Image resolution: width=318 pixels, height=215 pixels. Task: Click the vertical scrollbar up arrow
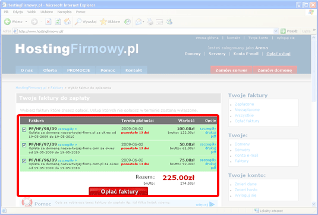(x=314, y=37)
